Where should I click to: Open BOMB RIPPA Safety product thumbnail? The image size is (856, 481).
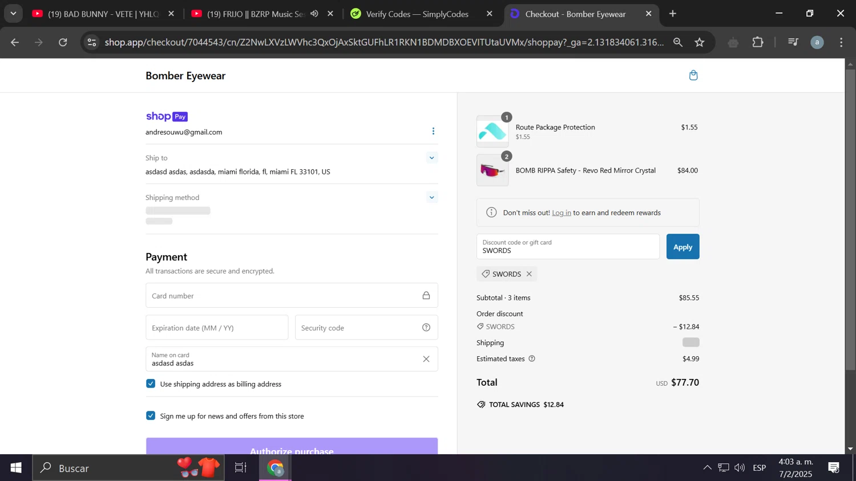(492, 170)
